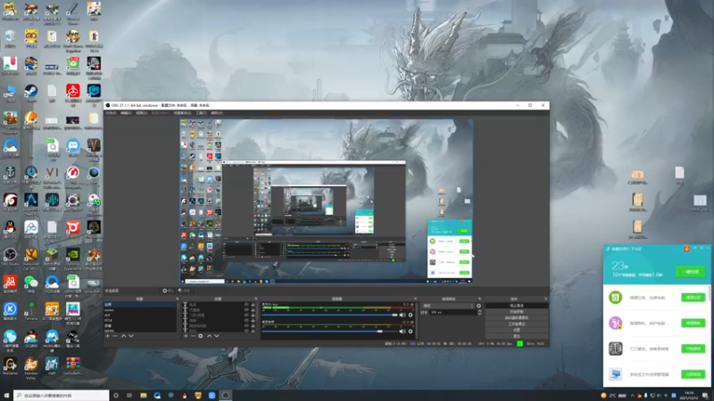Toggle visibility eye of the fourth source row
714x401 pixels.
click(246, 321)
